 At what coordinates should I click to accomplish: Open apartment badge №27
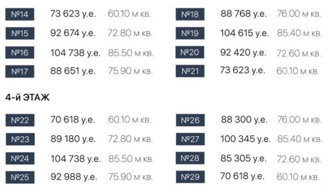pos(190,139)
